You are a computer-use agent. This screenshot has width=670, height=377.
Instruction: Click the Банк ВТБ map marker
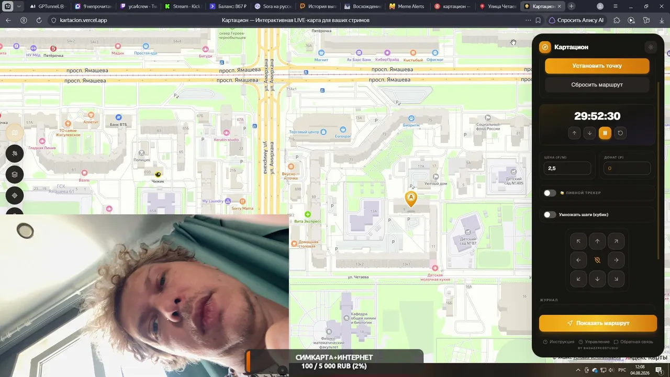tap(118, 118)
